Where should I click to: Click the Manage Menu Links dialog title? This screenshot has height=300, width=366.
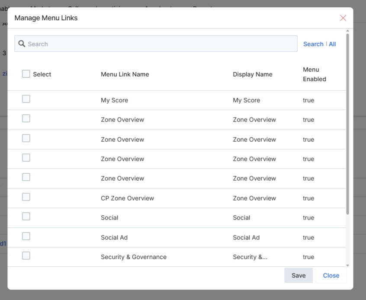(x=46, y=18)
